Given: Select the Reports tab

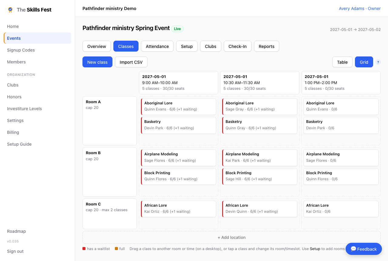Looking at the screenshot, I should (x=266, y=46).
